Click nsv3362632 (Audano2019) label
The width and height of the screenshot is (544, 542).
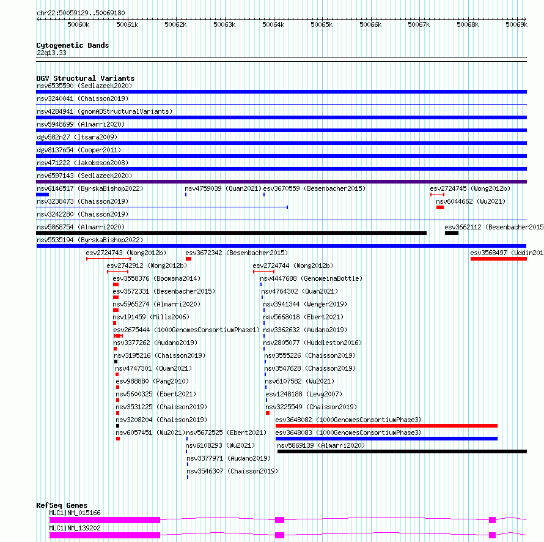tap(305, 330)
